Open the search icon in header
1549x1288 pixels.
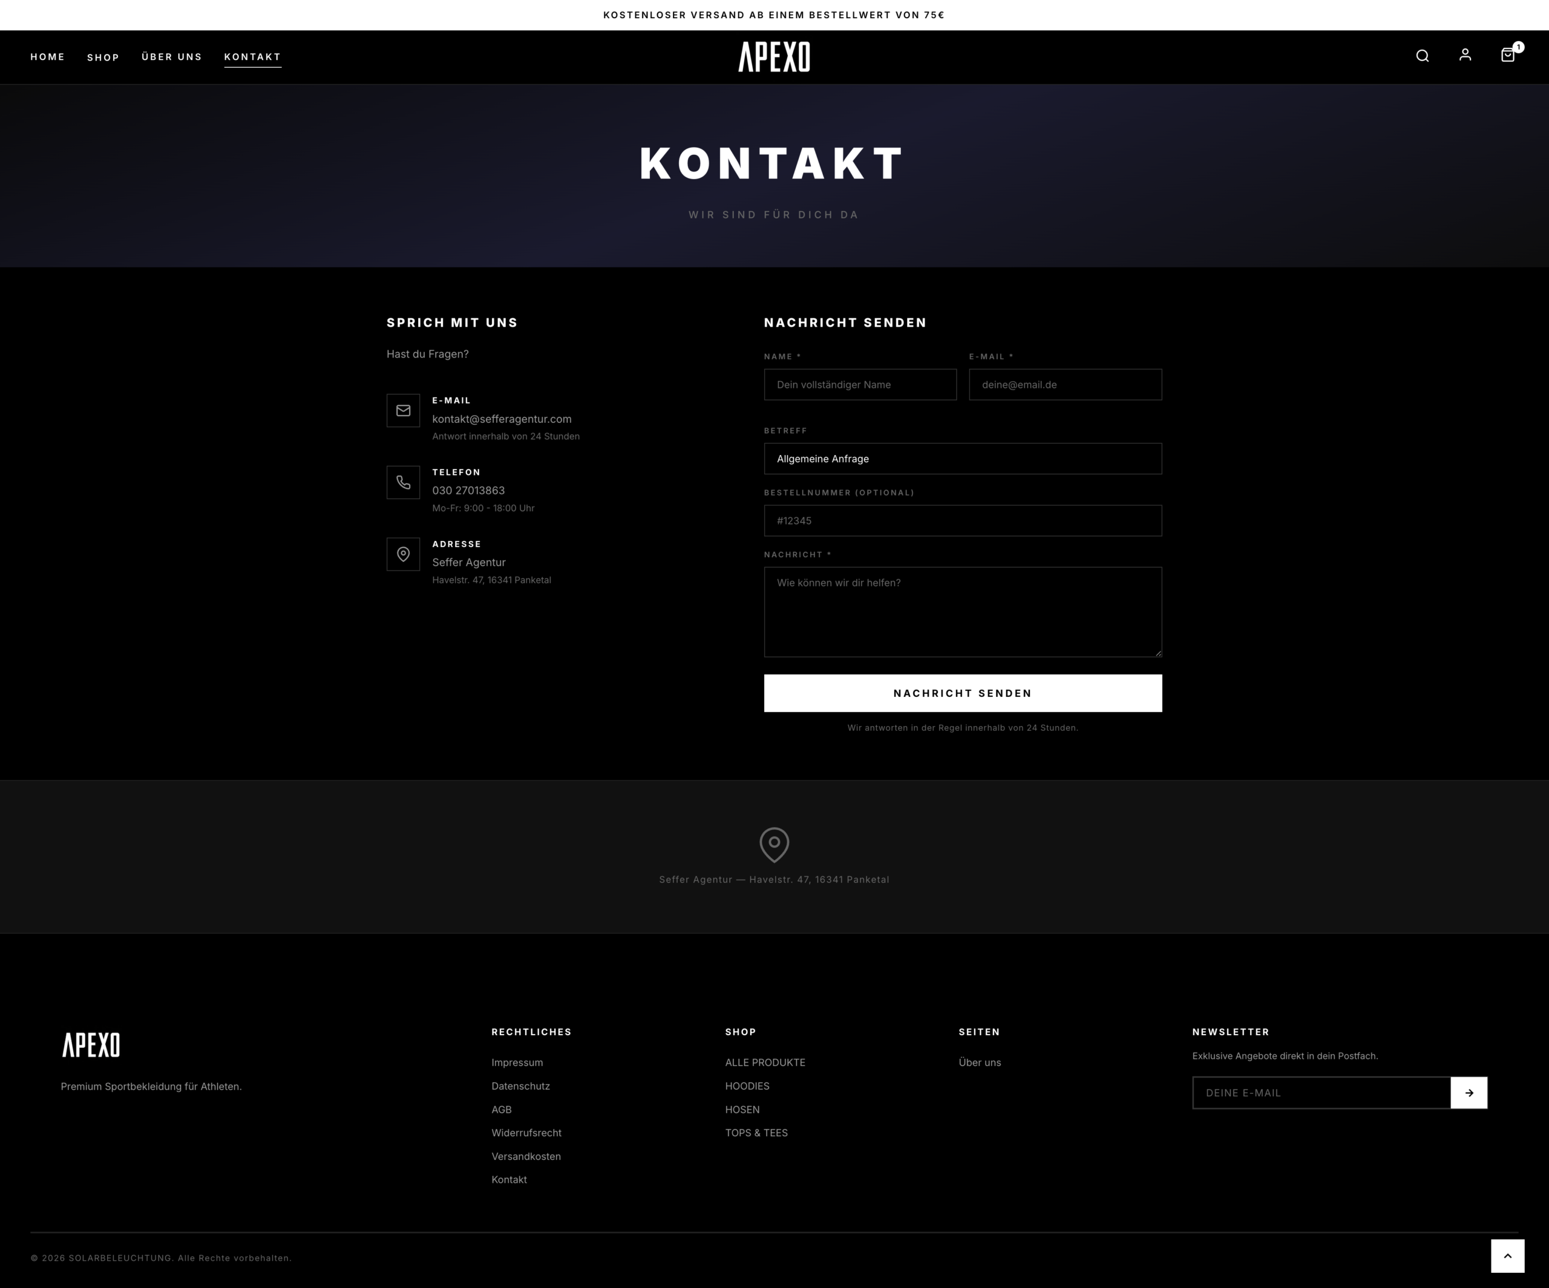[x=1422, y=56]
